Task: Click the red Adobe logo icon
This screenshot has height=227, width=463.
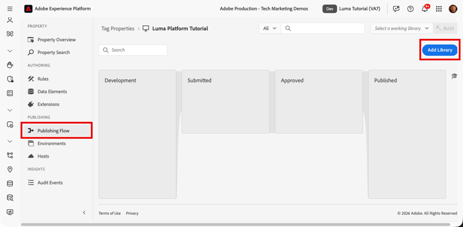Action: pyautogui.click(x=28, y=9)
